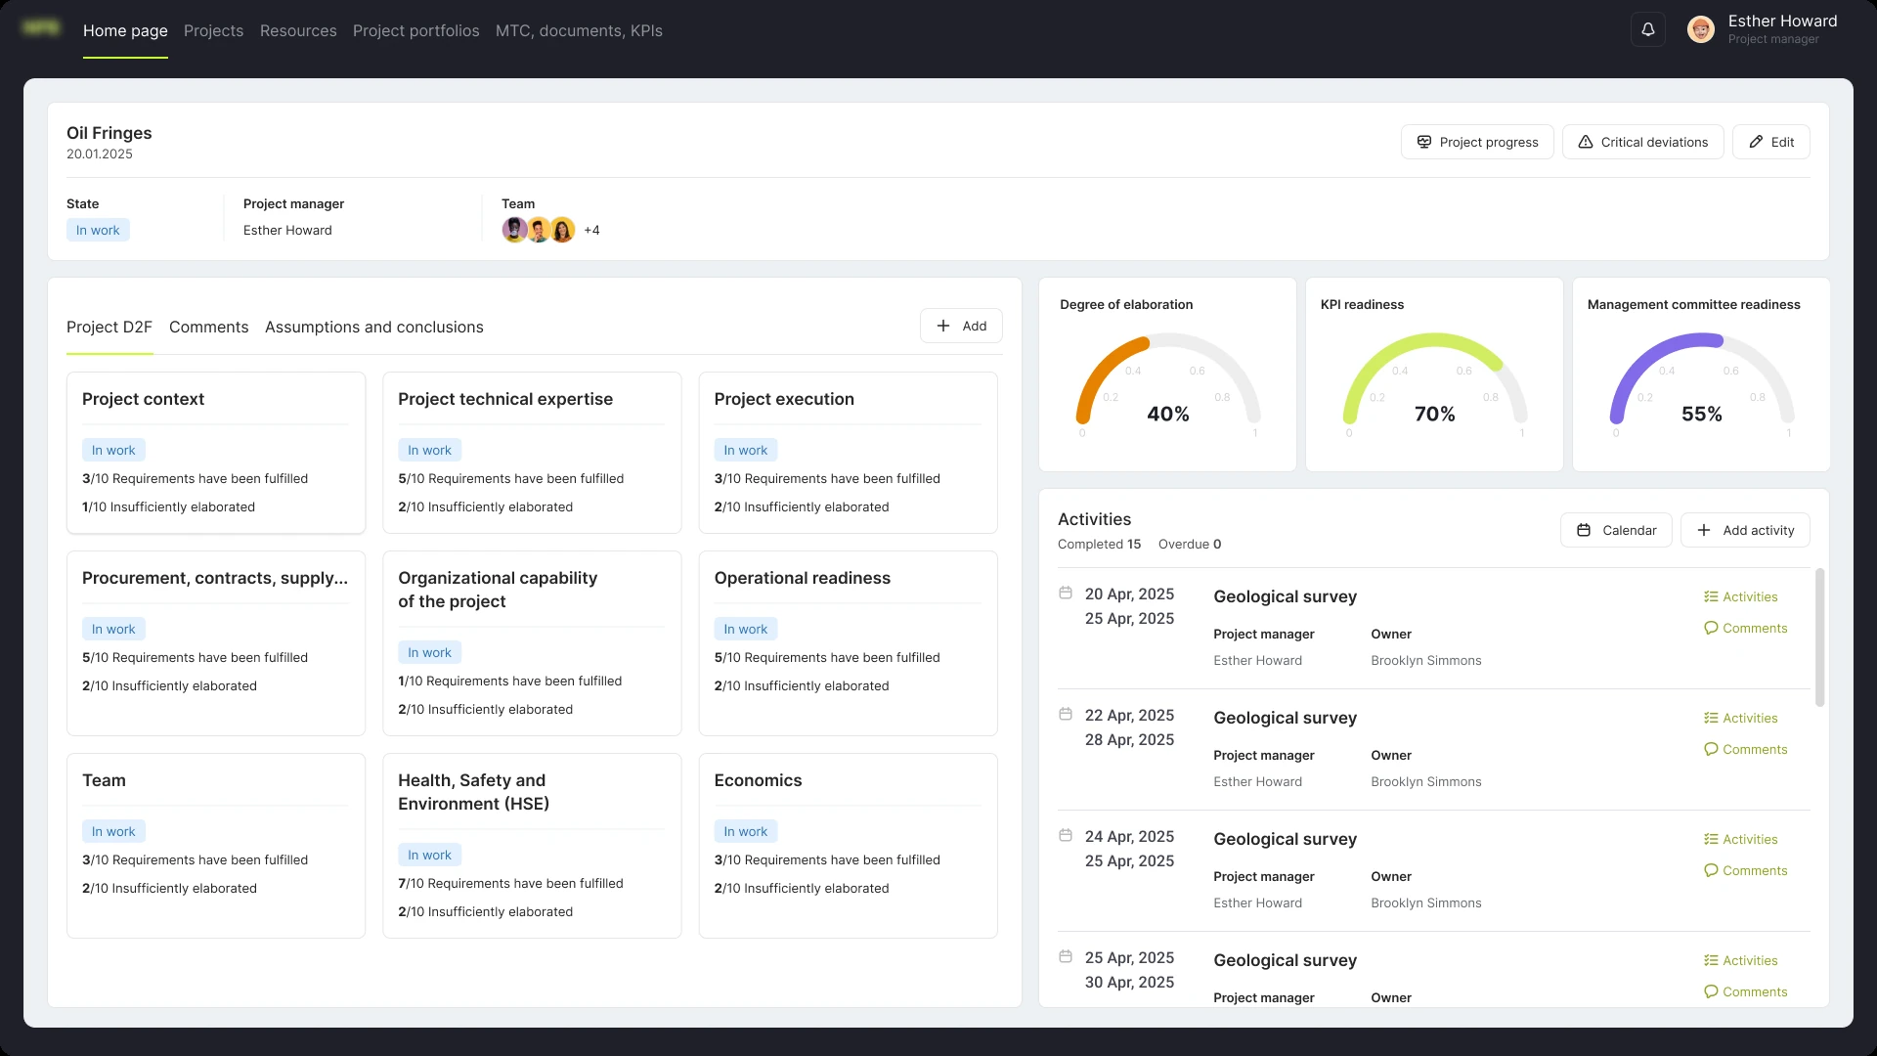Click the Management committee readiness 55% gauge

coord(1702,386)
